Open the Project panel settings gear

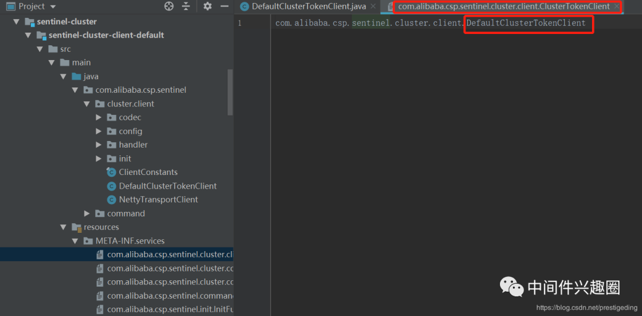(x=207, y=6)
